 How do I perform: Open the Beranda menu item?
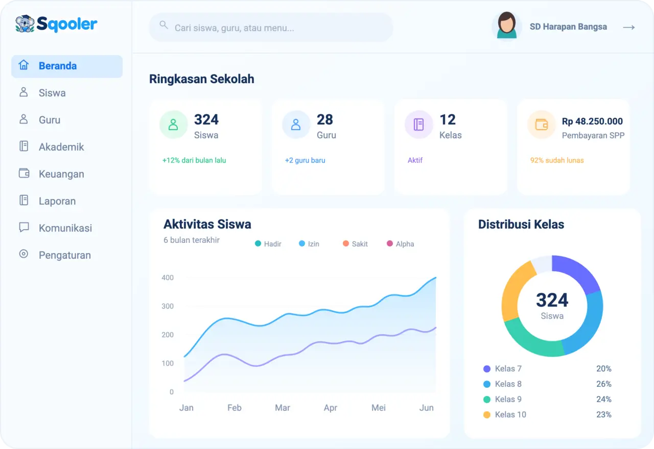[x=67, y=66]
